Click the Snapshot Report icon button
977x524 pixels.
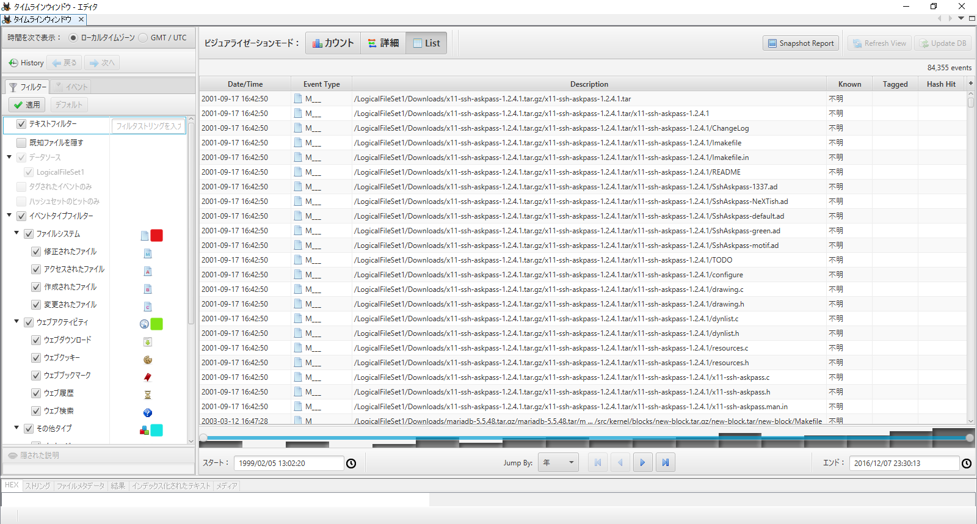[801, 43]
